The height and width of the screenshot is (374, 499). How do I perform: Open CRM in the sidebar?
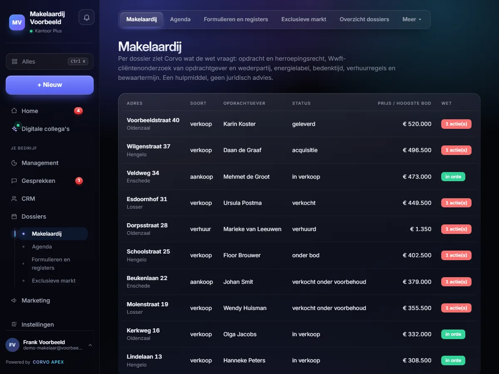click(49, 199)
